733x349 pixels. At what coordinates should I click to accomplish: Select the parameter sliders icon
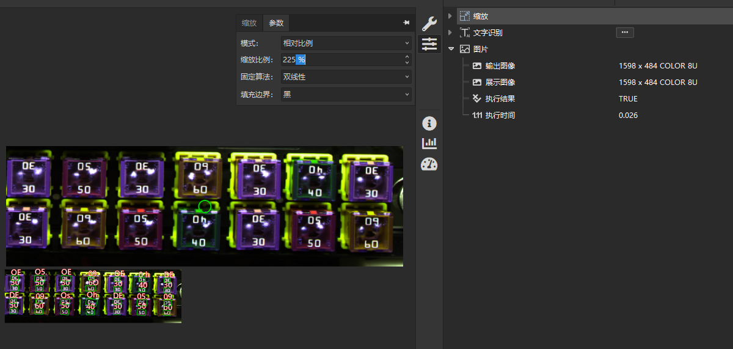coord(429,44)
